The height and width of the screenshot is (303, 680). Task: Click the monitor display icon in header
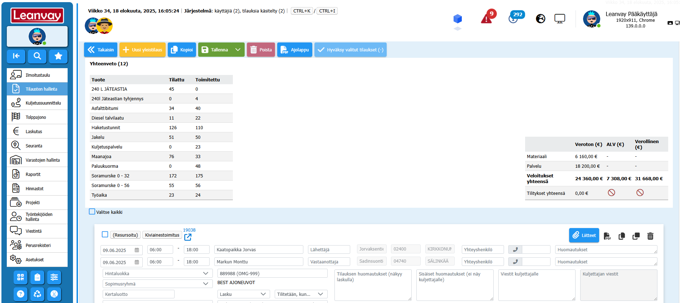tap(559, 19)
